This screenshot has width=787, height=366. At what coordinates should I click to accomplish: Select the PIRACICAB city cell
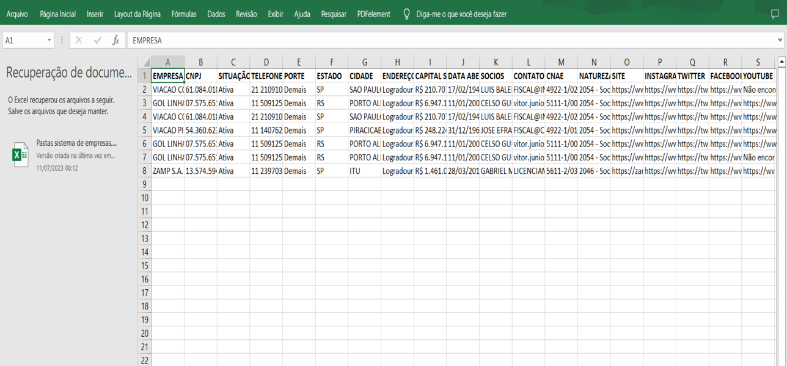click(x=364, y=130)
